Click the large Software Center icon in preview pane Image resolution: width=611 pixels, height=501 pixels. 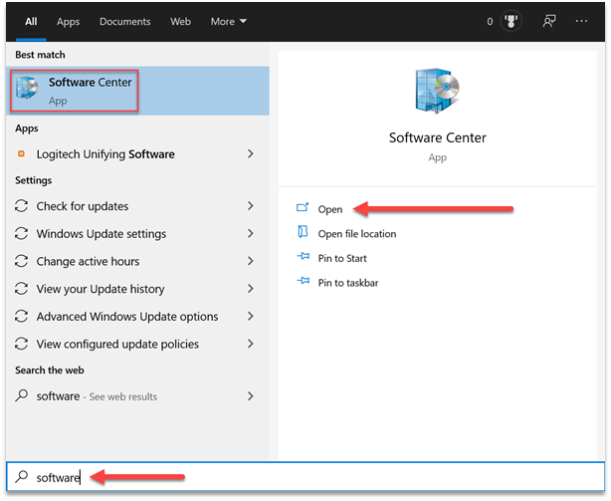[437, 92]
